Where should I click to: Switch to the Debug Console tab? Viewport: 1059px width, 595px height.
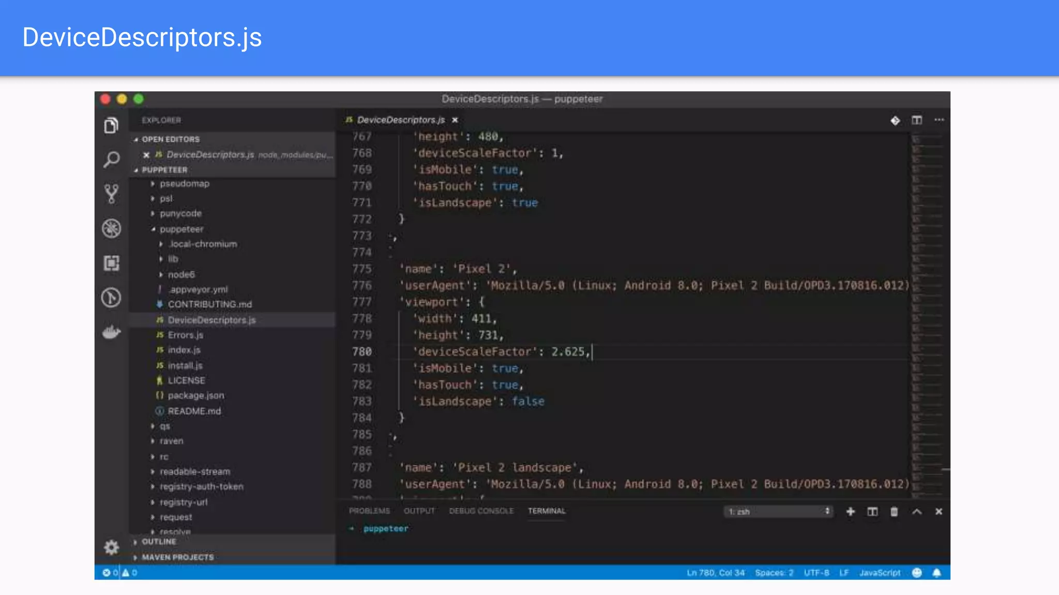point(481,511)
